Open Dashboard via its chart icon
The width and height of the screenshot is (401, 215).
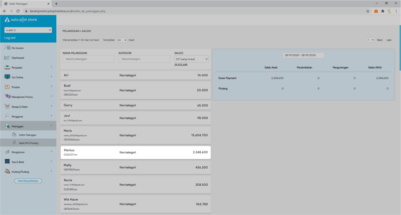click(x=7, y=57)
